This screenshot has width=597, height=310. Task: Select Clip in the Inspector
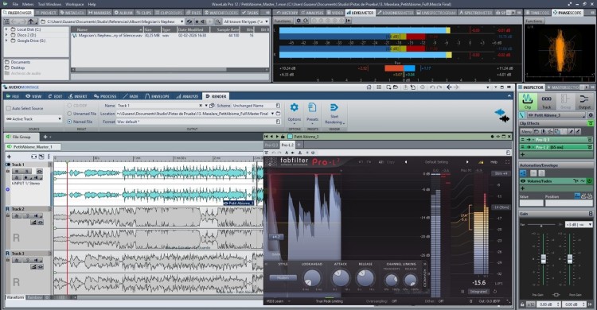coord(527,101)
